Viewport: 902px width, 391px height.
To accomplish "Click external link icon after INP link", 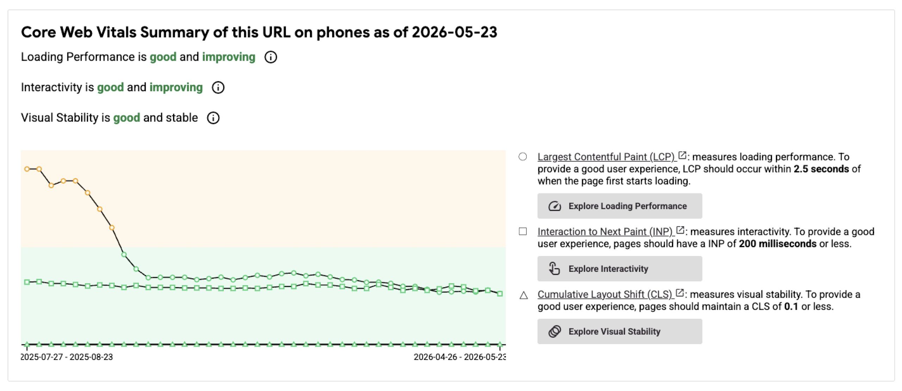I will pos(680,230).
